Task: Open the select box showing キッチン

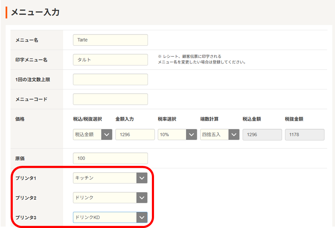Action: pos(105,178)
